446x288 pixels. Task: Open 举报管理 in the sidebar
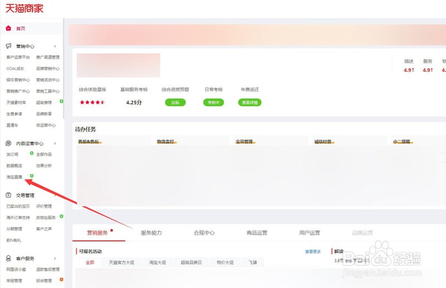tap(14, 281)
